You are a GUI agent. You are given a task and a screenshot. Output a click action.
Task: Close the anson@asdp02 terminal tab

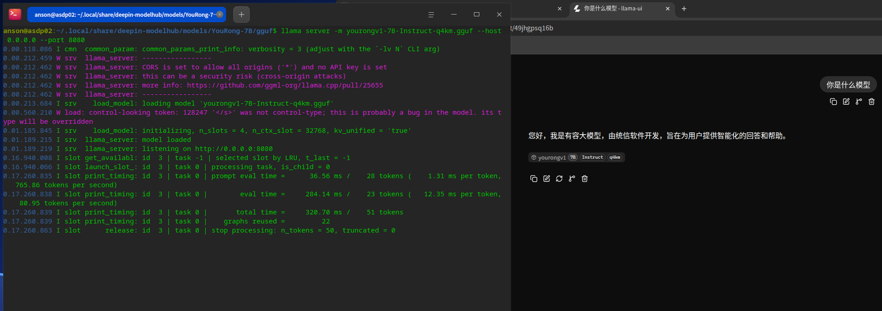pyautogui.click(x=220, y=15)
